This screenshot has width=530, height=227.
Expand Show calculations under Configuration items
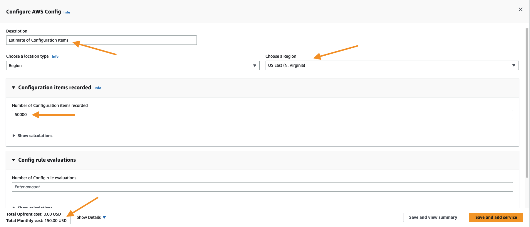[x=32, y=136]
